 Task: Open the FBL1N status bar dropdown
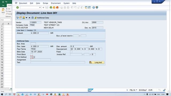click(137, 90)
